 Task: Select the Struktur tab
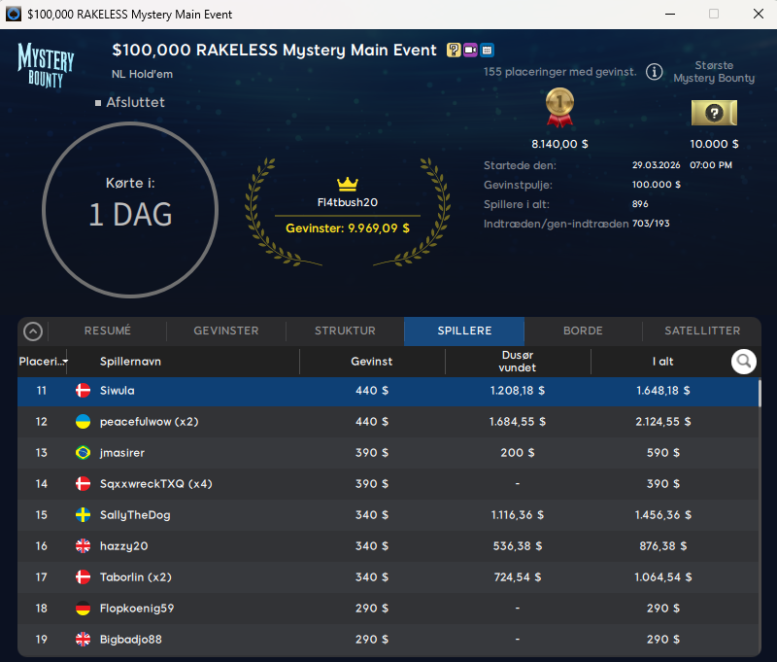click(x=345, y=331)
